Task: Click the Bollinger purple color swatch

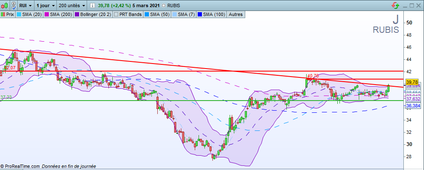Action: coord(77,14)
